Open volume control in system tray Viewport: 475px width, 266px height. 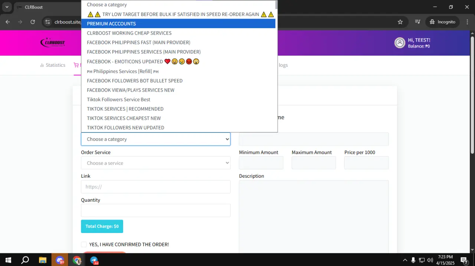click(x=430, y=260)
